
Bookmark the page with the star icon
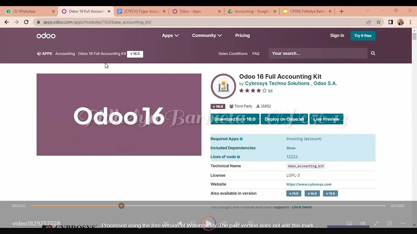click(x=378, y=22)
